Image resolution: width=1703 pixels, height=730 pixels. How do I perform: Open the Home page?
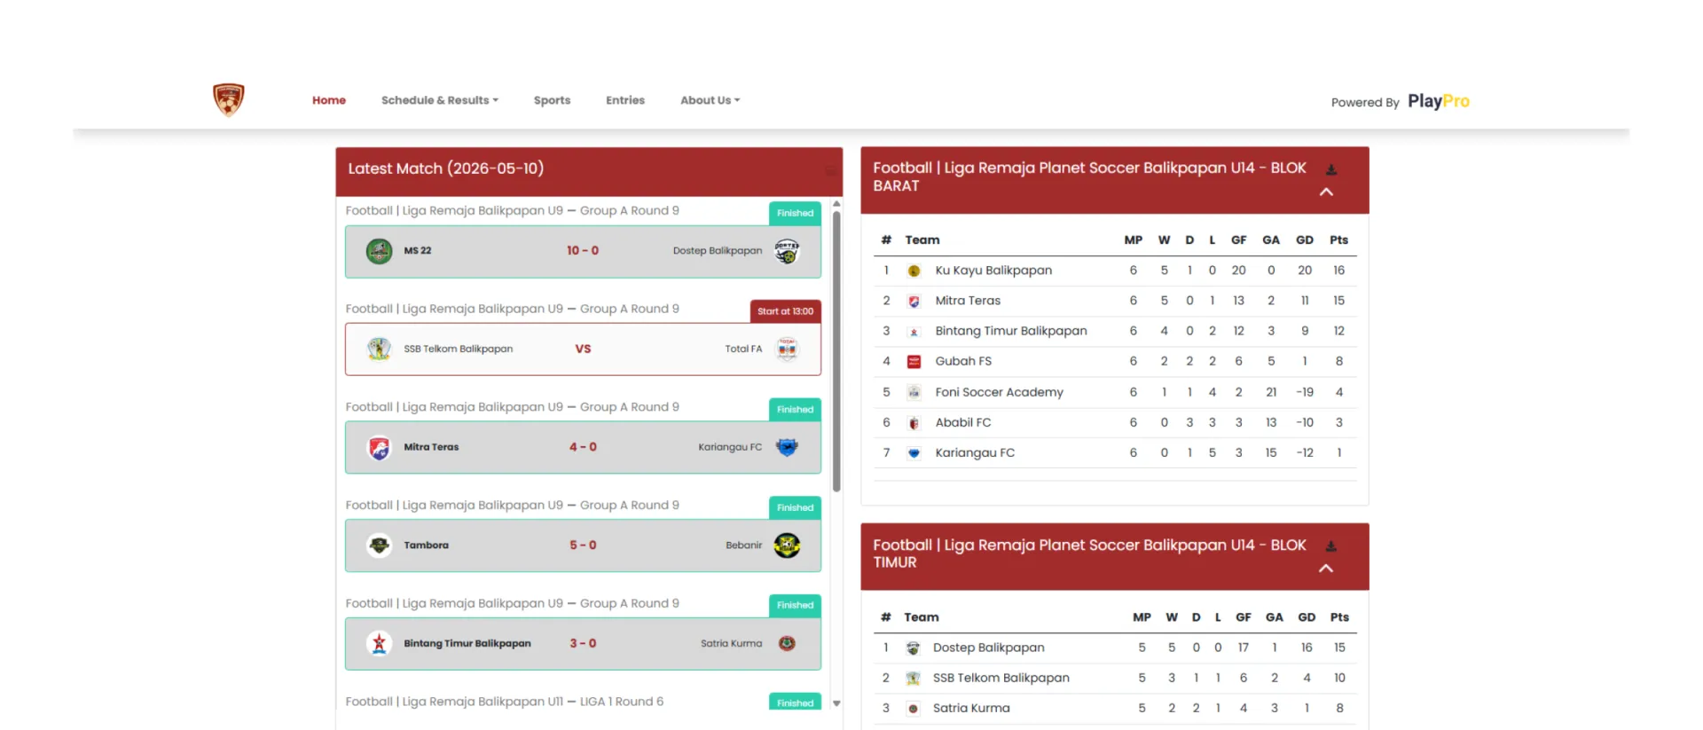click(x=329, y=100)
